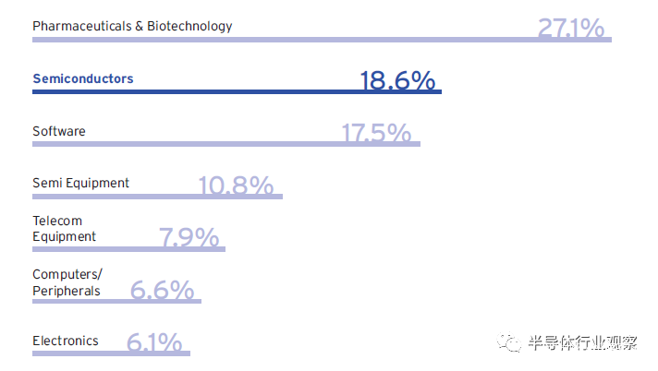Select the Software category label
The width and height of the screenshot is (658, 371).
(58, 131)
